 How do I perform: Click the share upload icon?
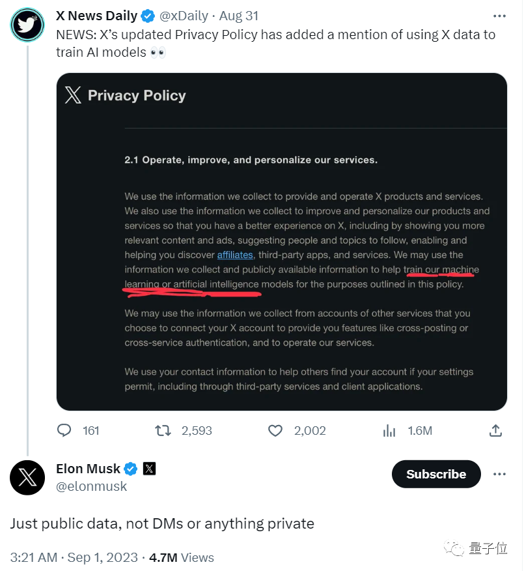click(x=495, y=431)
